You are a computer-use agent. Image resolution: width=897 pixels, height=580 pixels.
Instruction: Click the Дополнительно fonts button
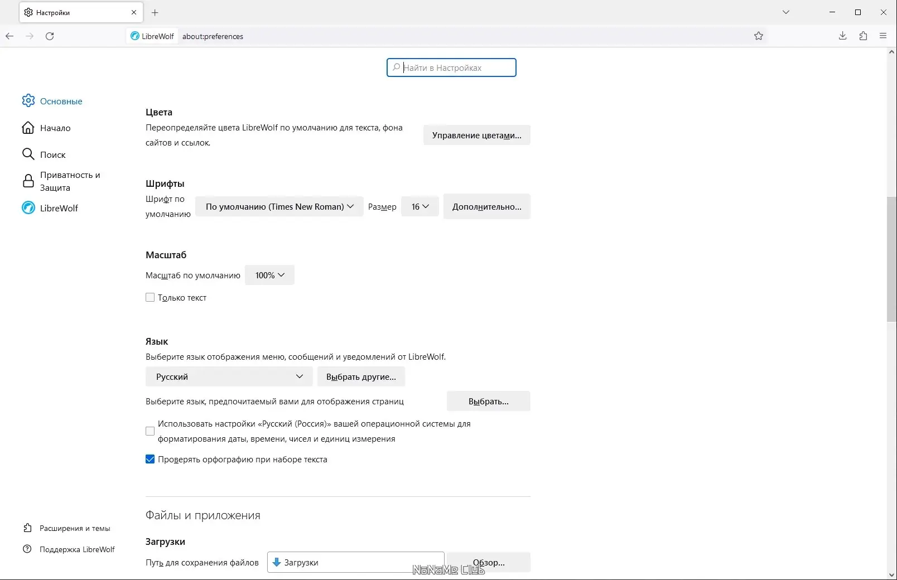(487, 207)
